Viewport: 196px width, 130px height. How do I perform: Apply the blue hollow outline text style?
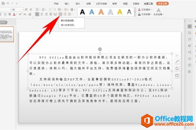click(110, 12)
